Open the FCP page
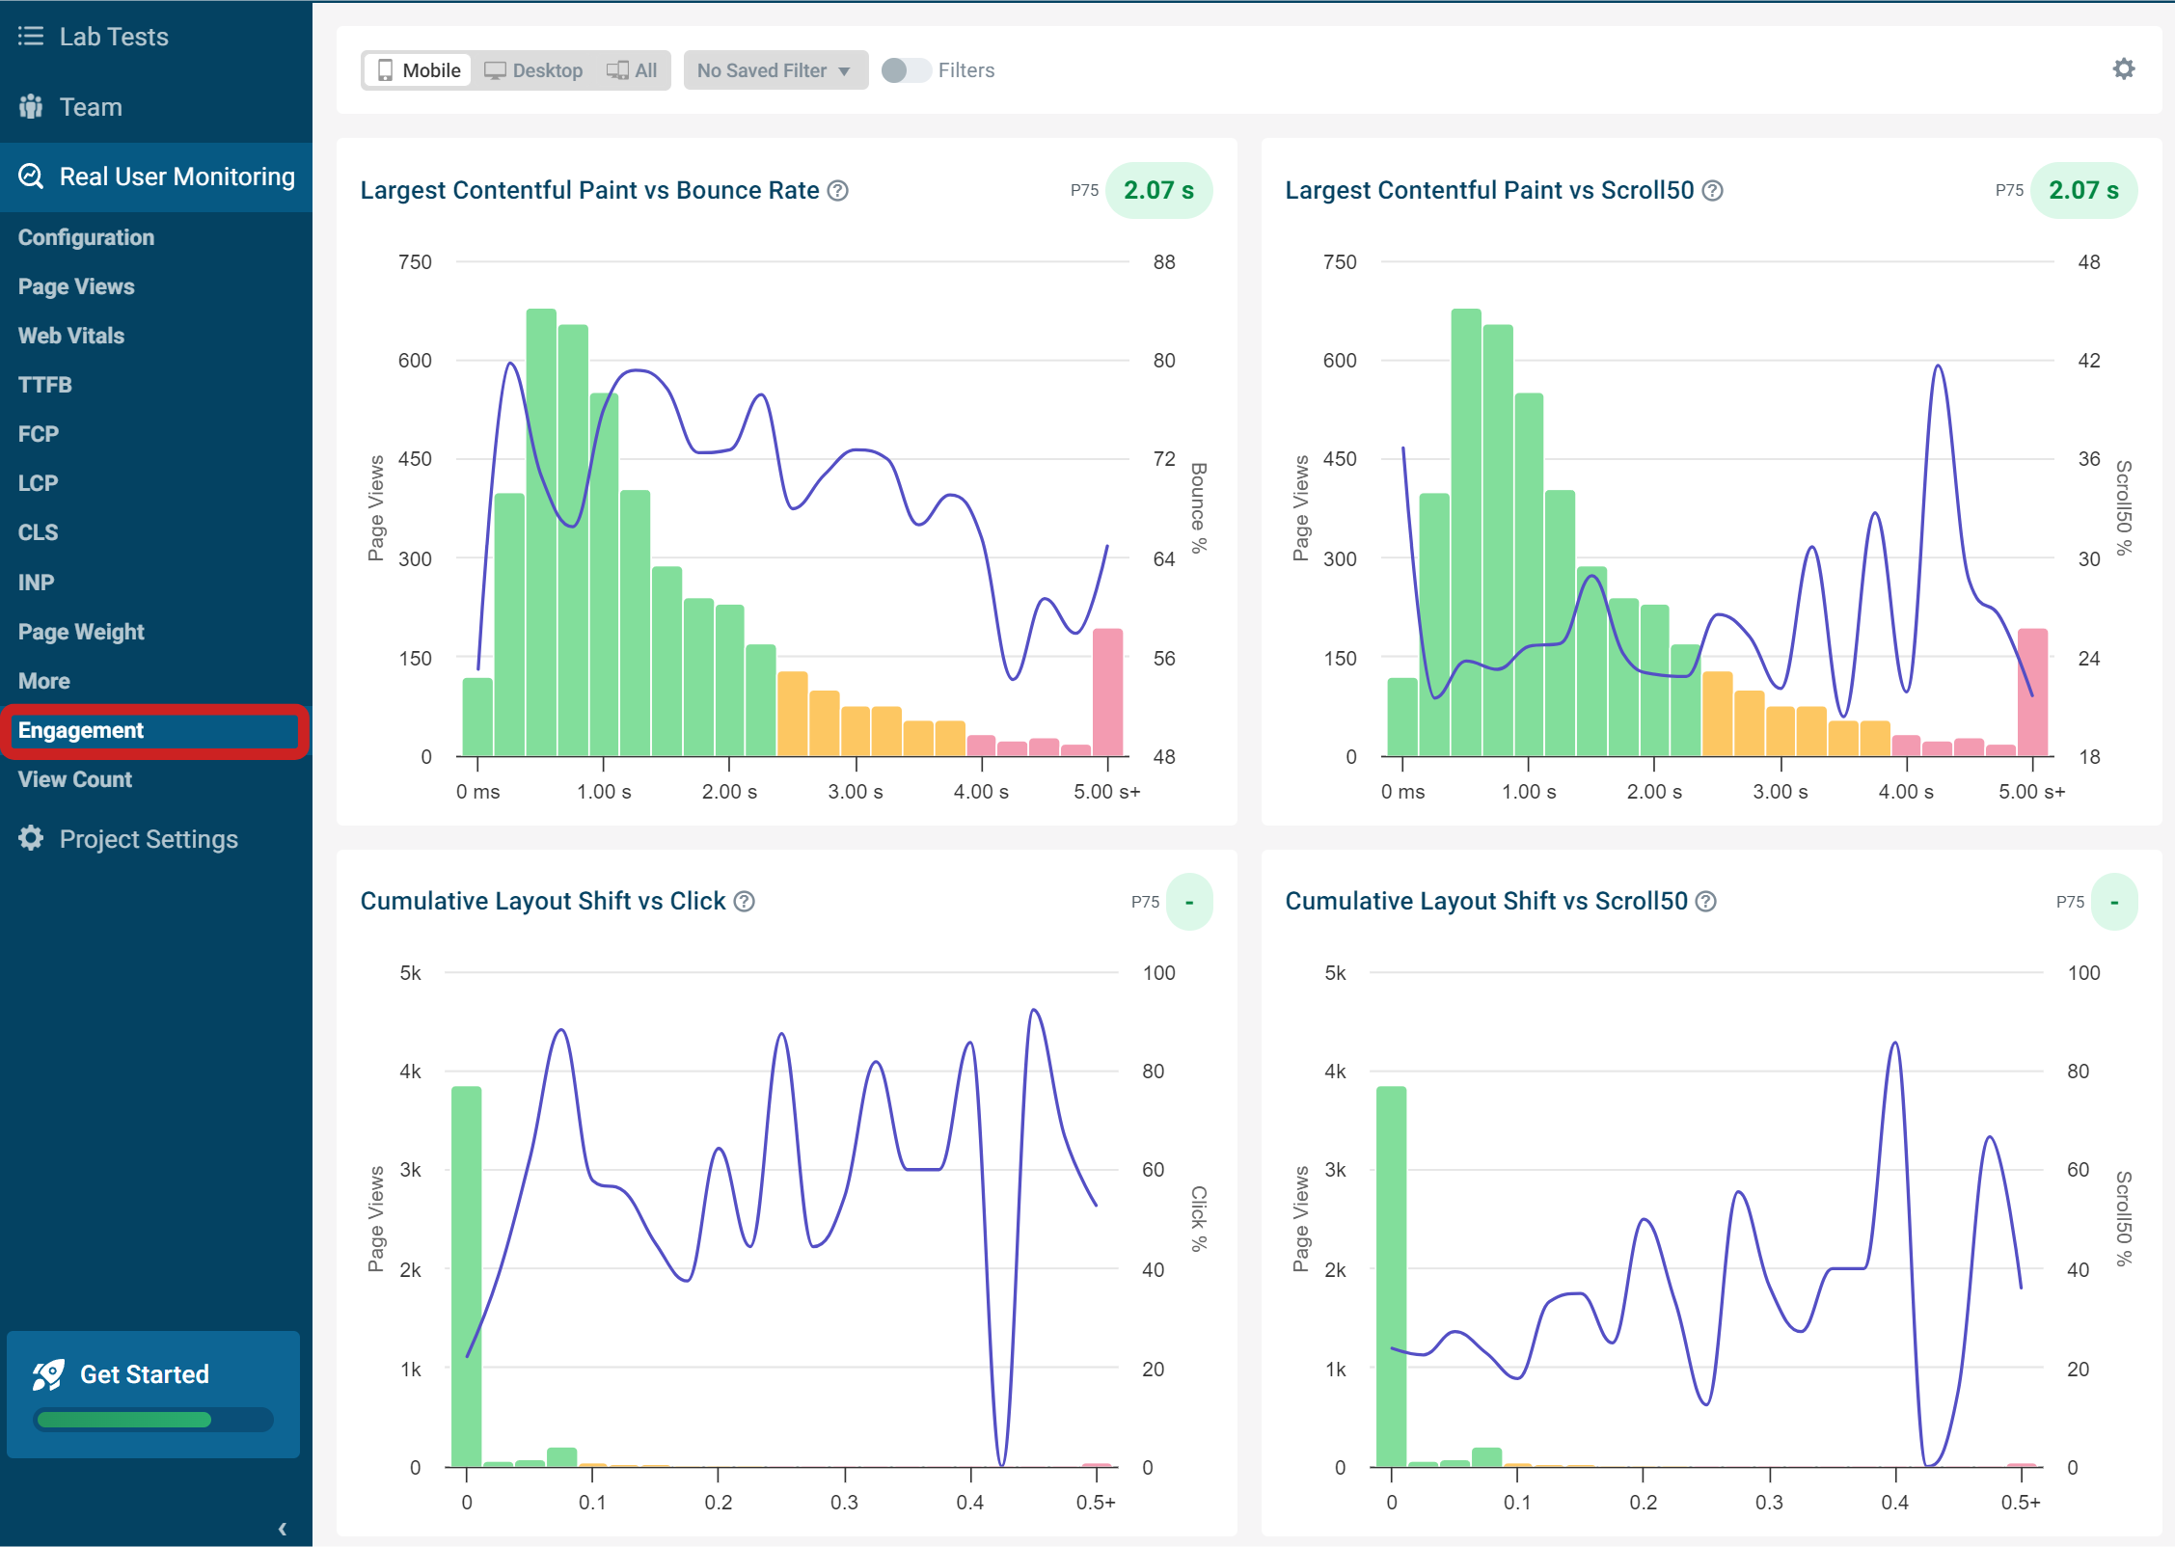This screenshot has height=1547, width=2175. [x=39, y=434]
